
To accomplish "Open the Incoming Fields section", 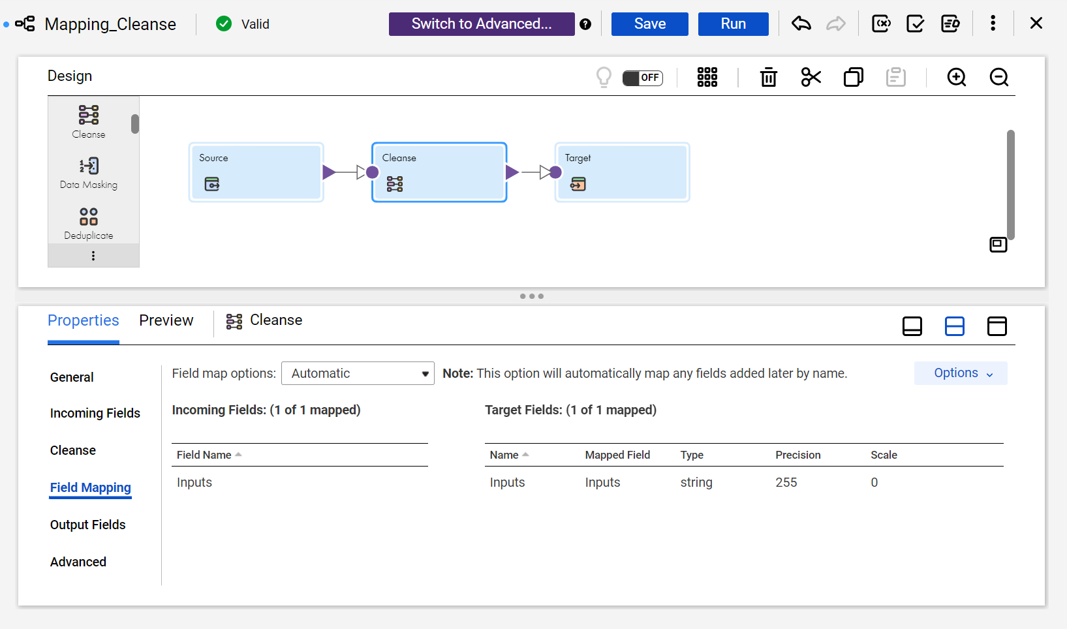I will click(95, 413).
